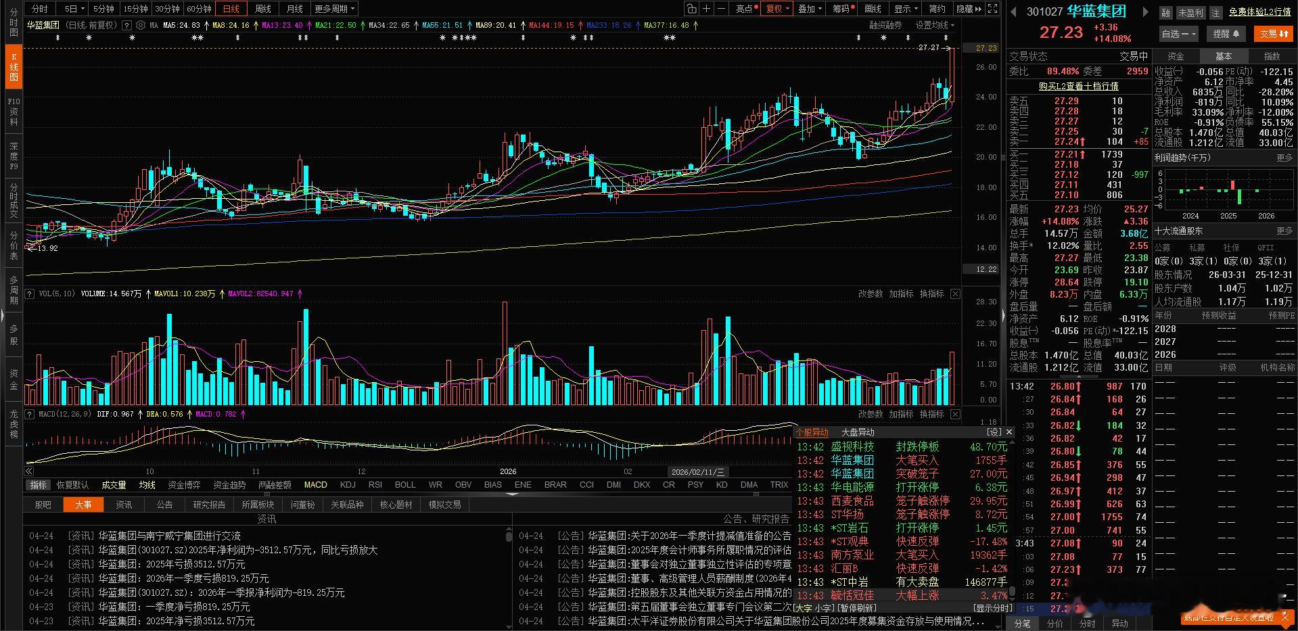Viewport: 1298px width, 631px height.
Task: Open the 叠加 overlay dropdown
Action: click(x=810, y=9)
